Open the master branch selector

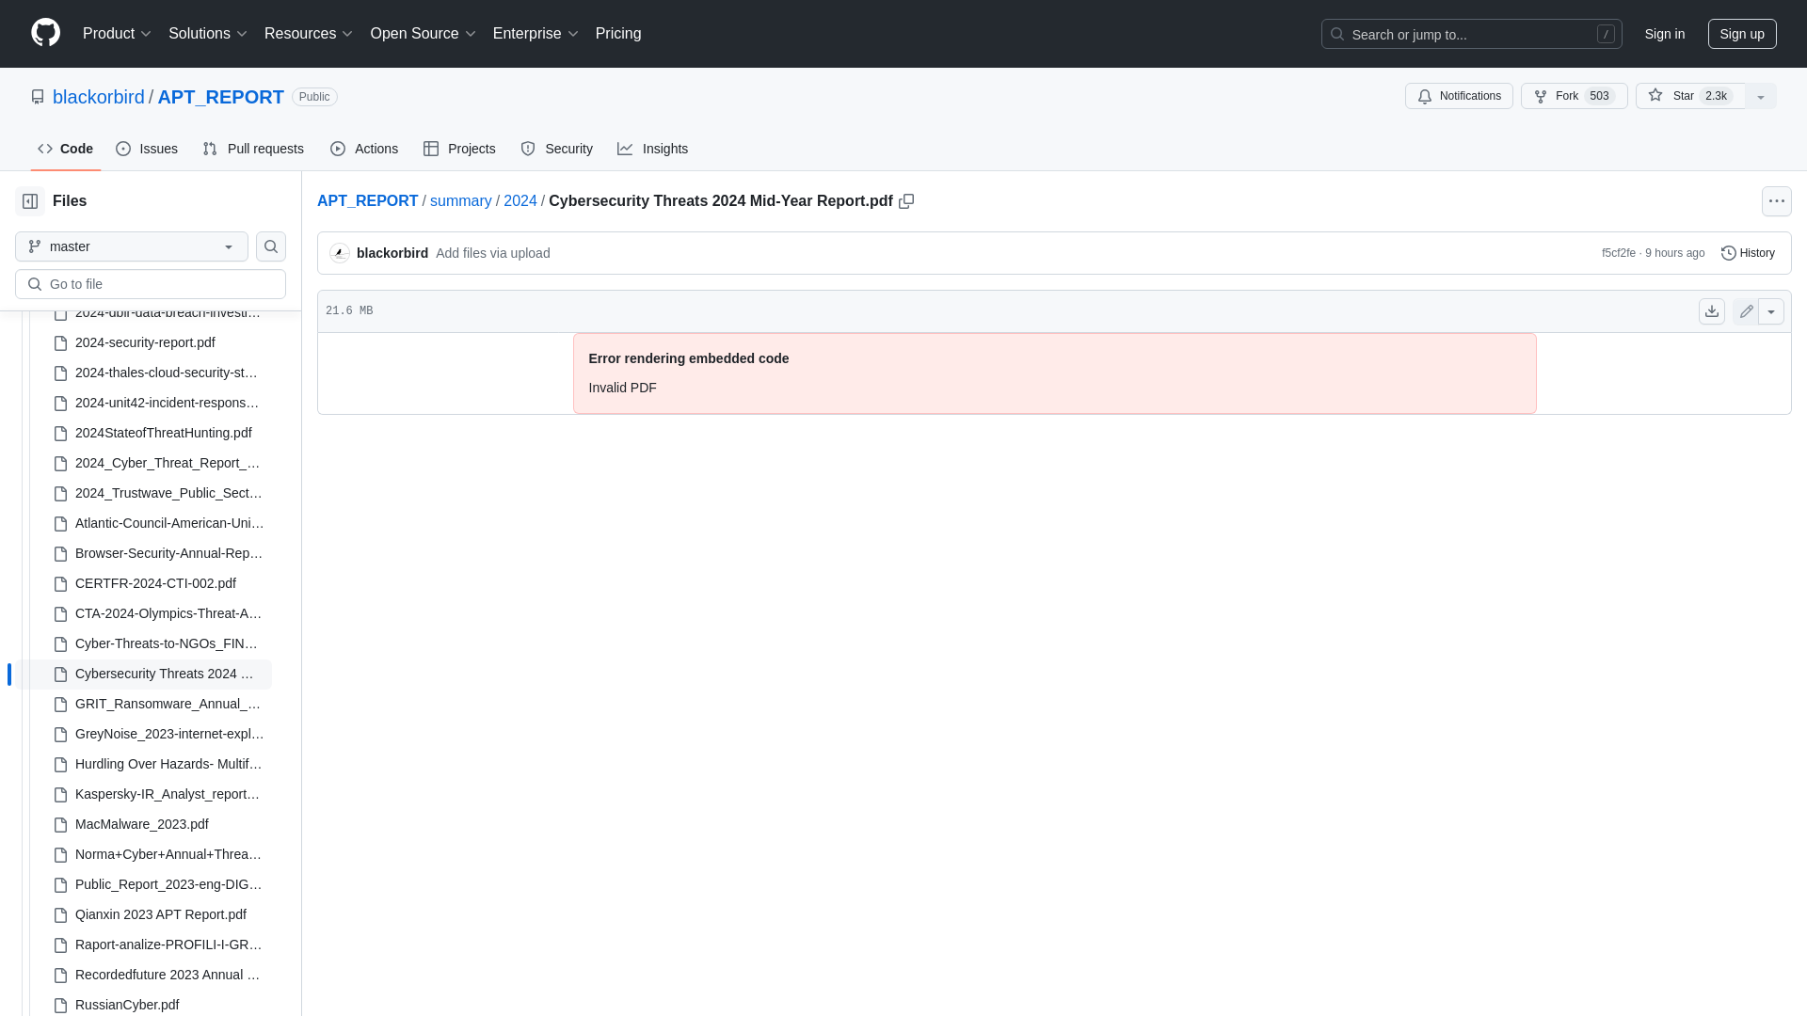tap(132, 246)
